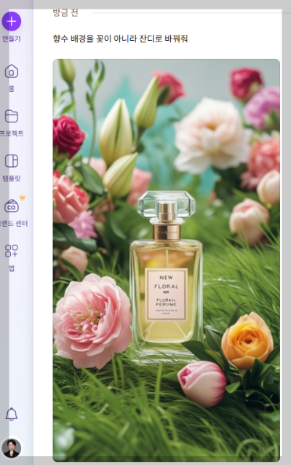Select the 템플릿 label text

11,179
